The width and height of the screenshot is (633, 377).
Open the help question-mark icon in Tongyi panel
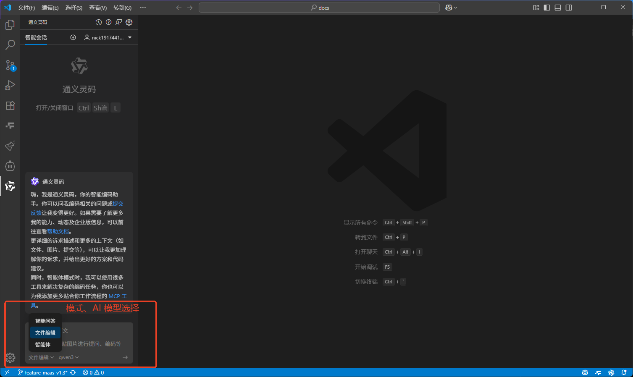click(x=109, y=22)
